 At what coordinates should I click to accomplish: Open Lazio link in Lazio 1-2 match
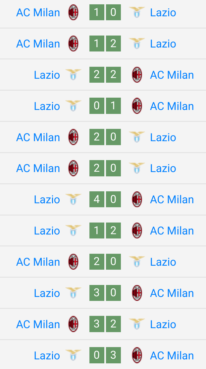[x=47, y=231]
